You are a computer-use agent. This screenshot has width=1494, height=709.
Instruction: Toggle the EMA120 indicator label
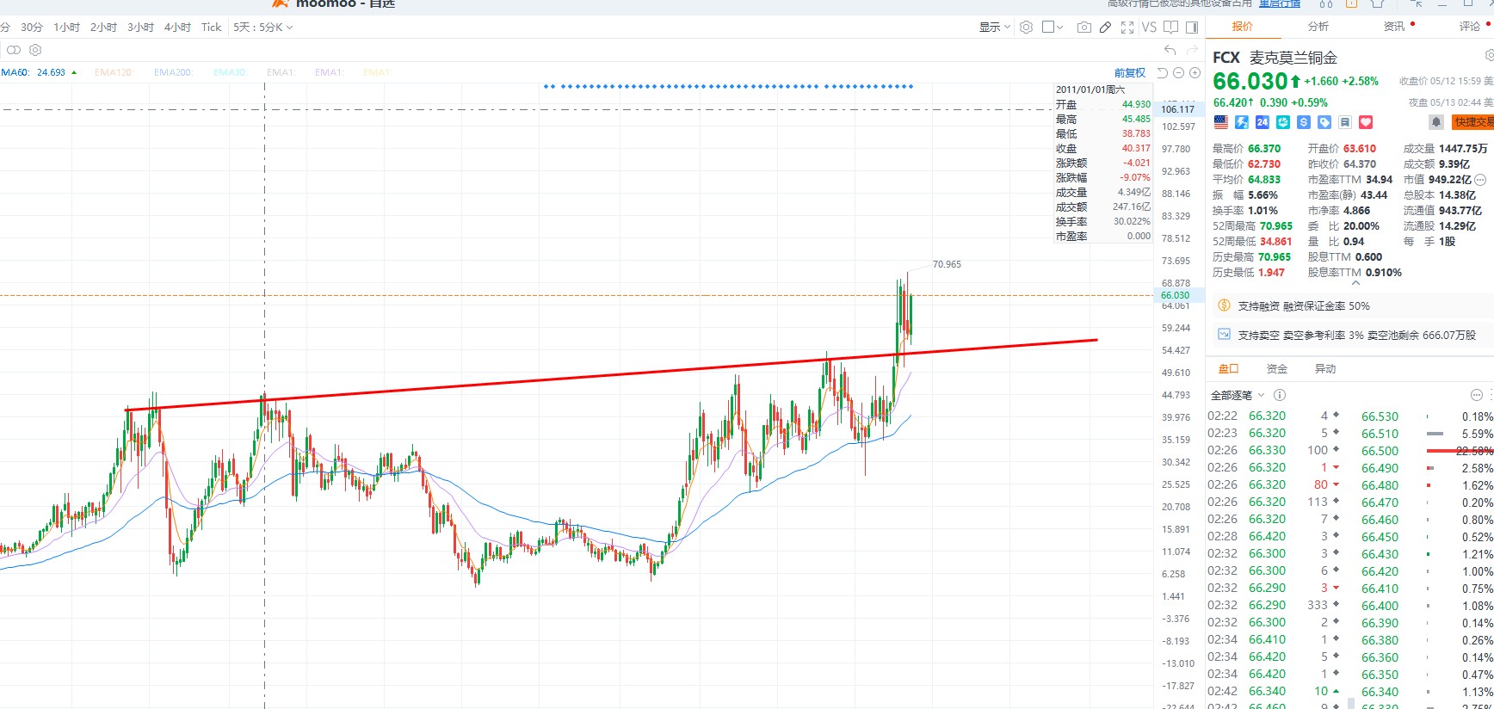click(114, 72)
